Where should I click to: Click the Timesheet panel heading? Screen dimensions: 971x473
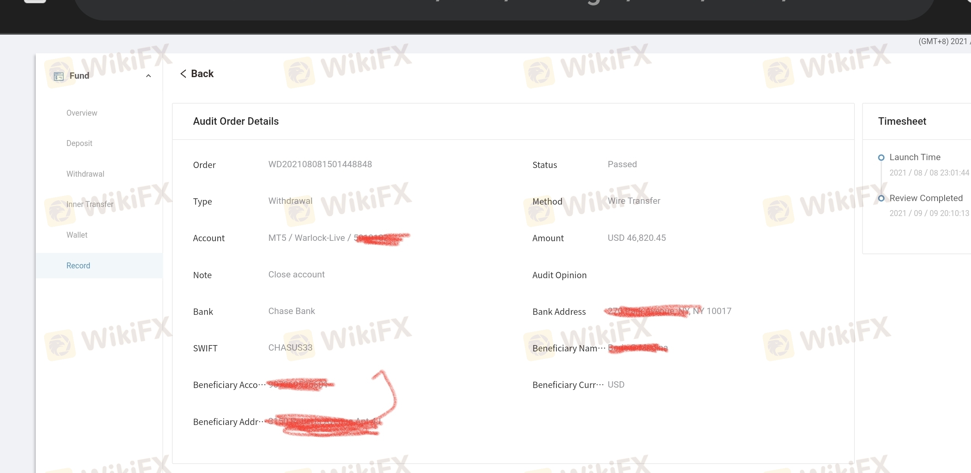click(902, 121)
